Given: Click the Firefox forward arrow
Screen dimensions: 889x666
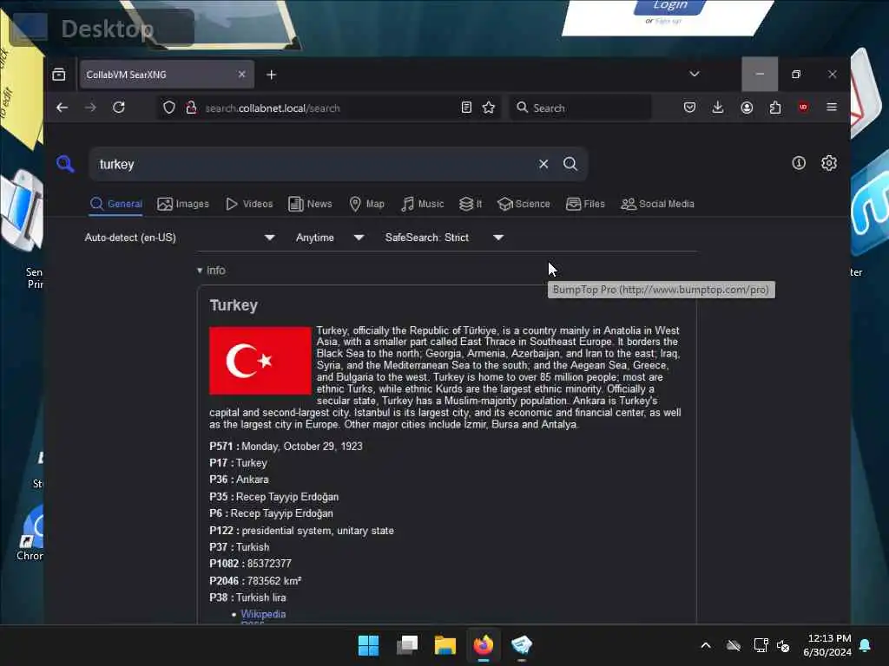Looking at the screenshot, I should [x=90, y=108].
